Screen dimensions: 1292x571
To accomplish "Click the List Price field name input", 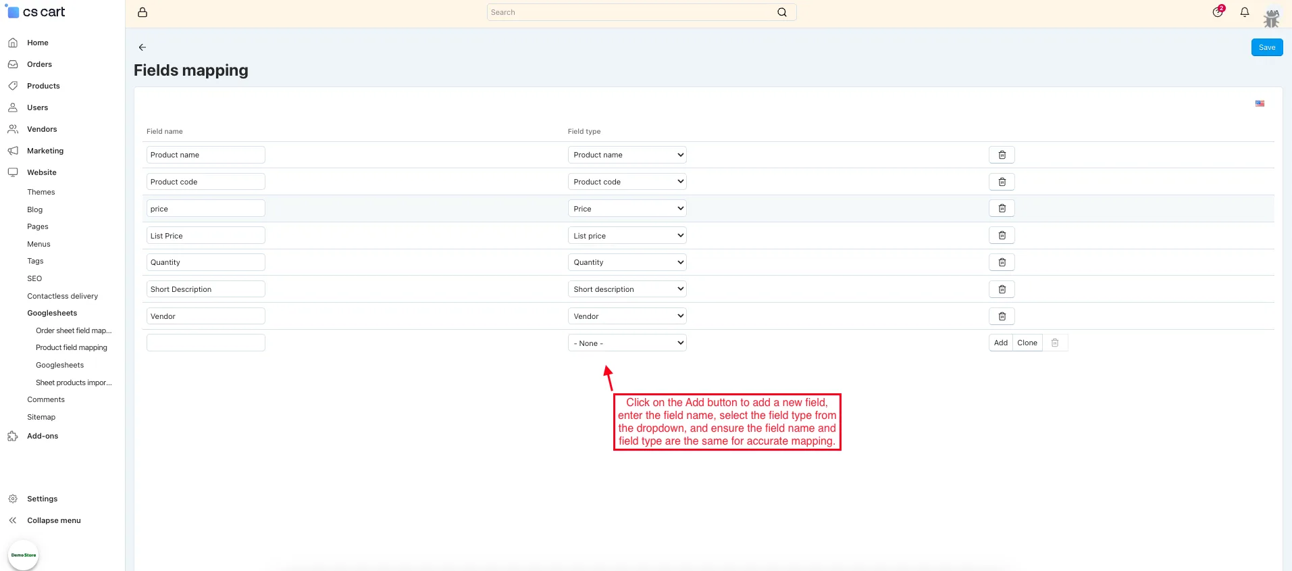I will [206, 235].
